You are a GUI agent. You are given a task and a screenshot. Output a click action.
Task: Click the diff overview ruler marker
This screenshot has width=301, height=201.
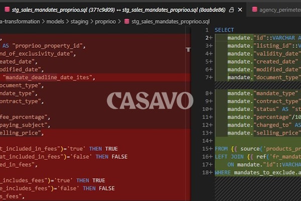188,49
